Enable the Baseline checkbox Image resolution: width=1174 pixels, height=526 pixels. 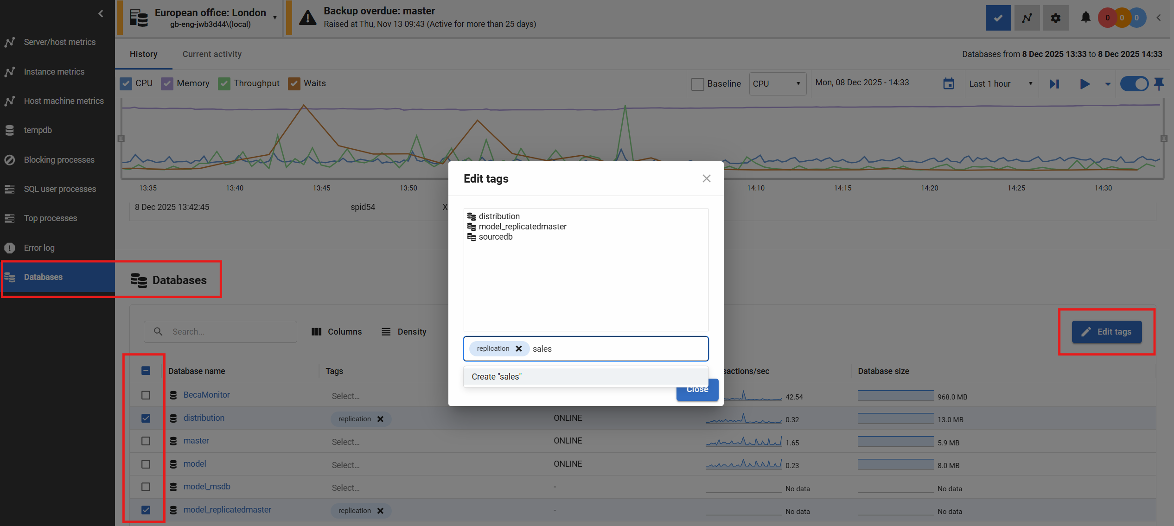(x=697, y=84)
